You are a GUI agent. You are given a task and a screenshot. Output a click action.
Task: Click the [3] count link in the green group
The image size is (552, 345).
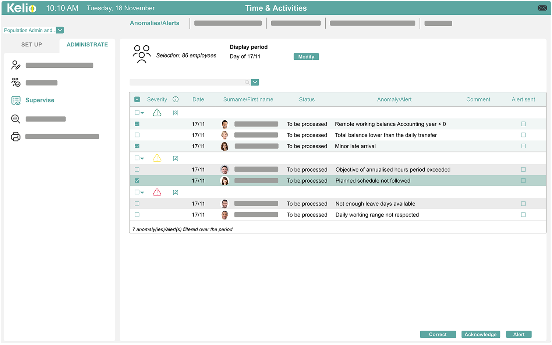tap(175, 112)
